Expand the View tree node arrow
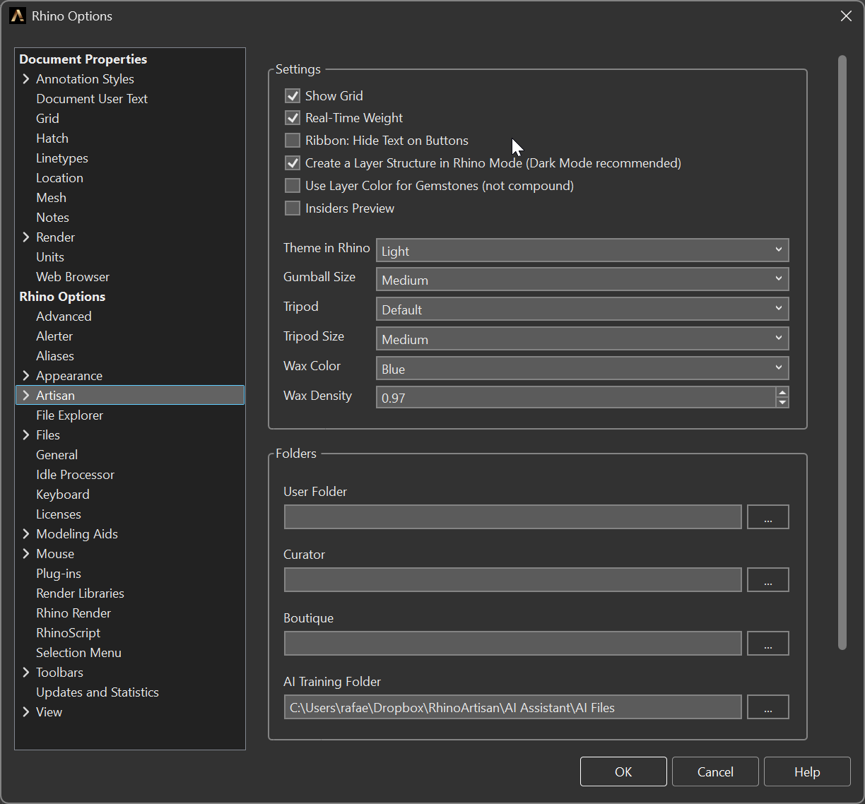 click(26, 712)
